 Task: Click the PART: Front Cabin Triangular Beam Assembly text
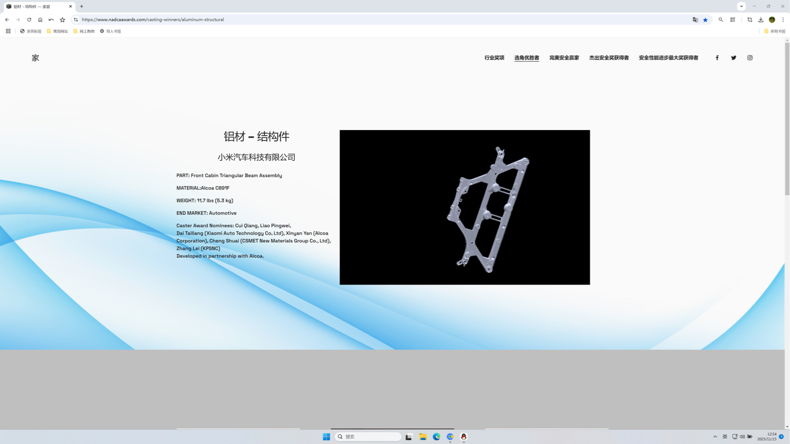[x=229, y=175]
